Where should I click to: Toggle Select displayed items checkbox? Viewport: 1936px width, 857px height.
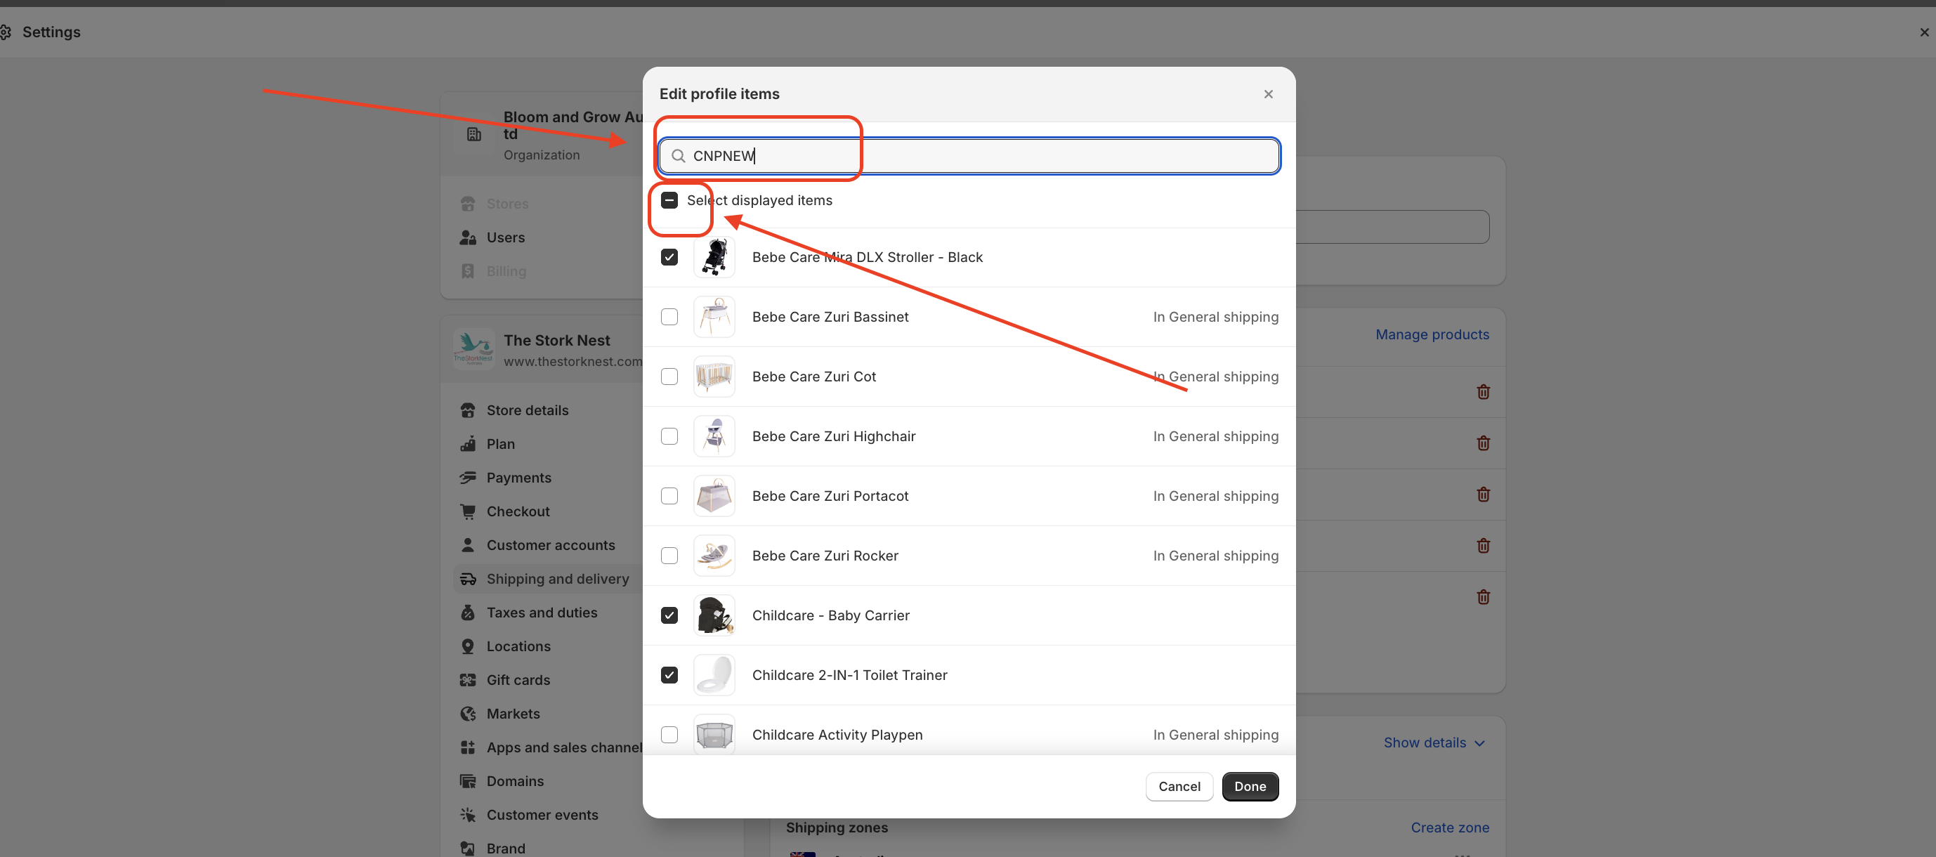(669, 200)
